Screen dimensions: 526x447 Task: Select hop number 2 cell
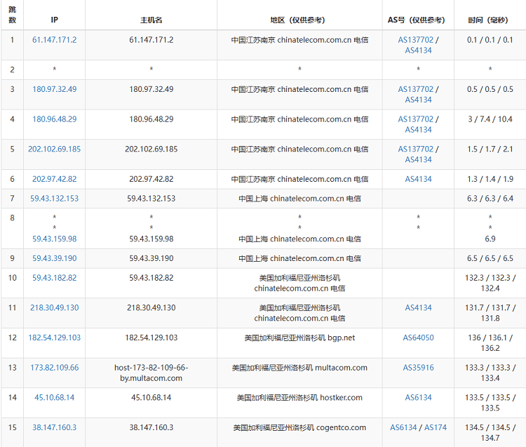tap(12, 69)
